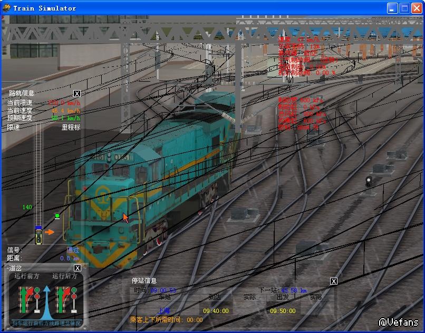This screenshot has width=425, height=333.
Task: Click the current speed value 46.4 km/h
Action: (x=66, y=111)
